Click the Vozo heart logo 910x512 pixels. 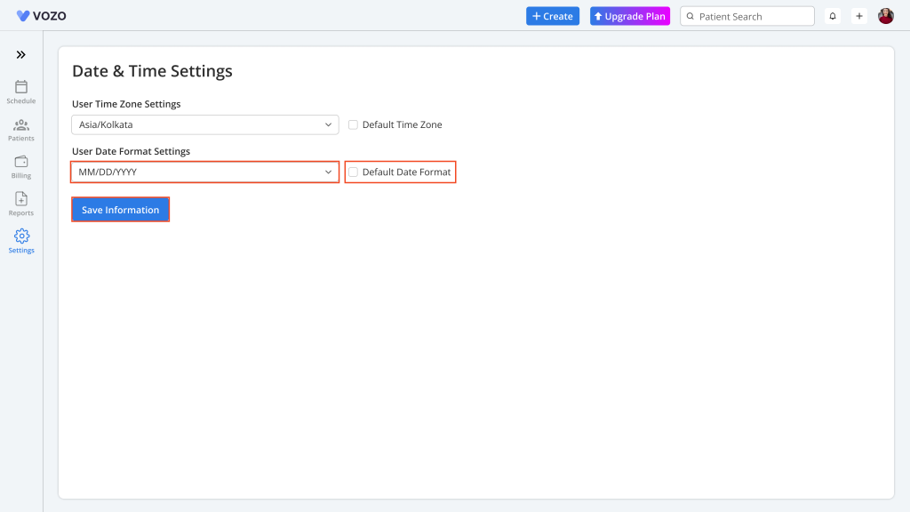[x=22, y=16]
